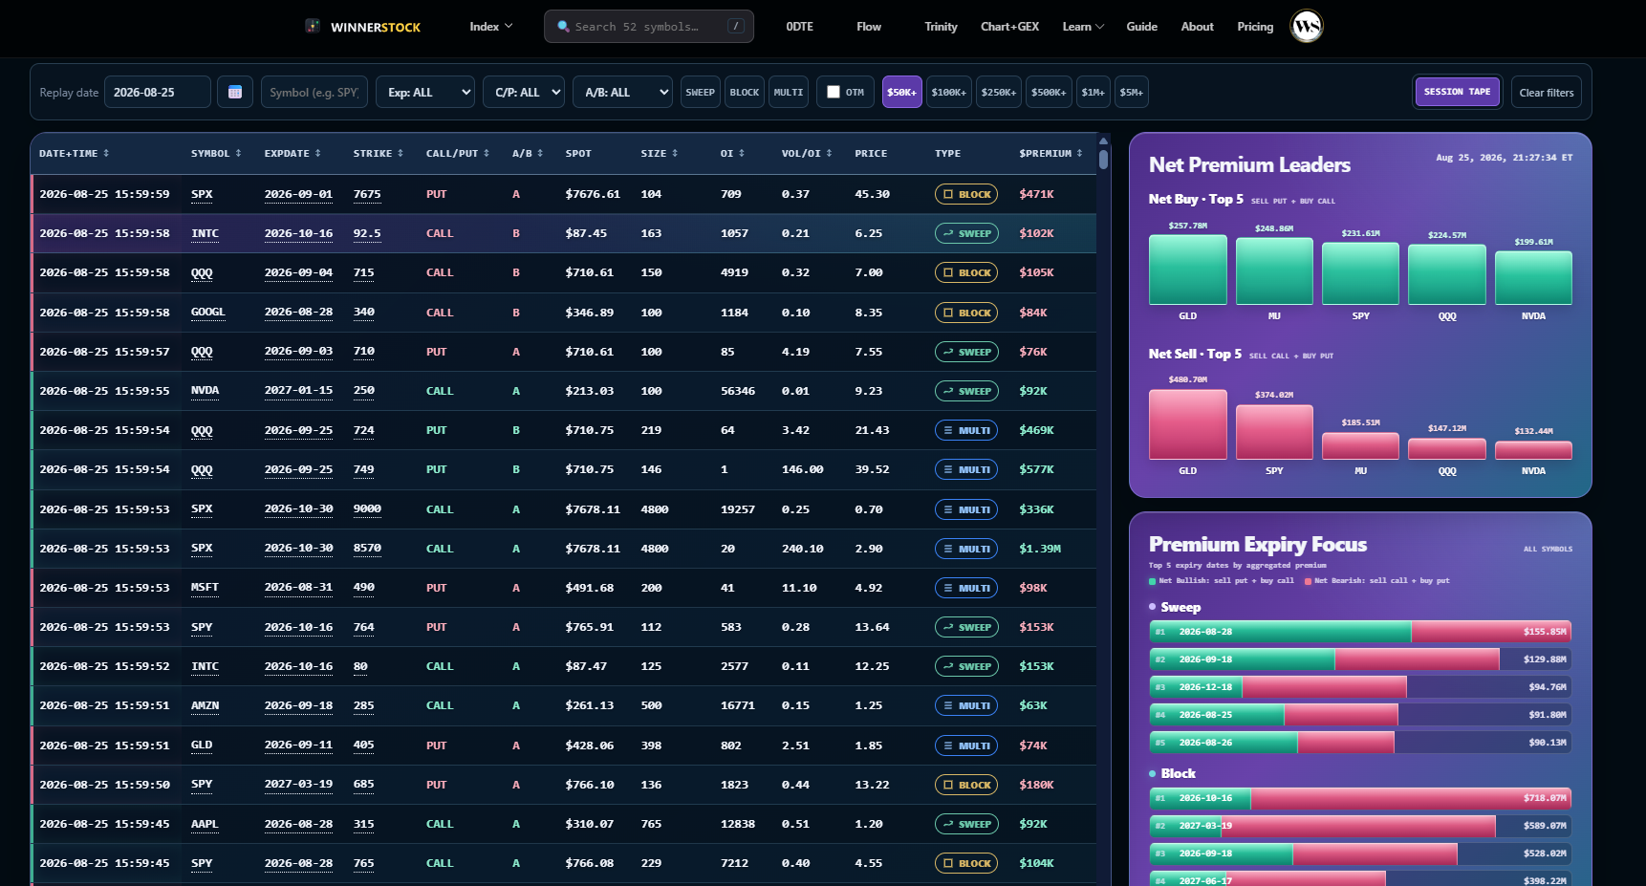Viewport: 1646px width, 886px height.
Task: Sort by the STRIKE column arrows
Action: pyautogui.click(x=400, y=153)
